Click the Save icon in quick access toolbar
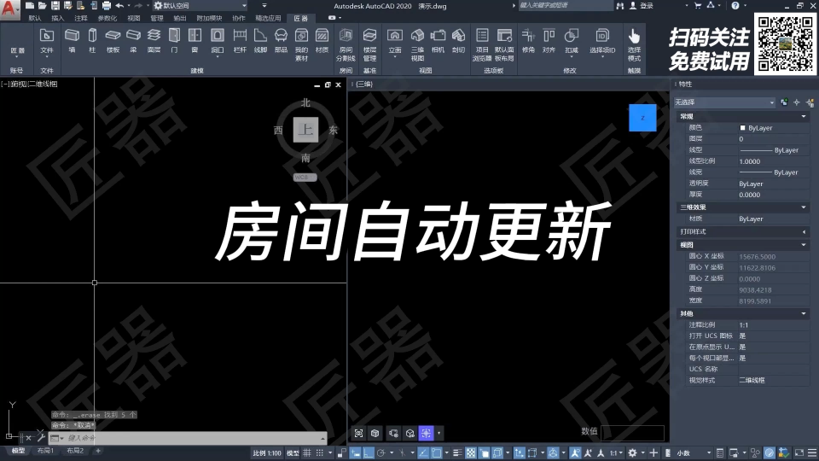This screenshot has height=461, width=819. coord(55,6)
